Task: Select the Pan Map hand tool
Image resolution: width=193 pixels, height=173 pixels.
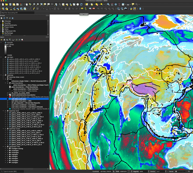Action: (x=27, y=4)
